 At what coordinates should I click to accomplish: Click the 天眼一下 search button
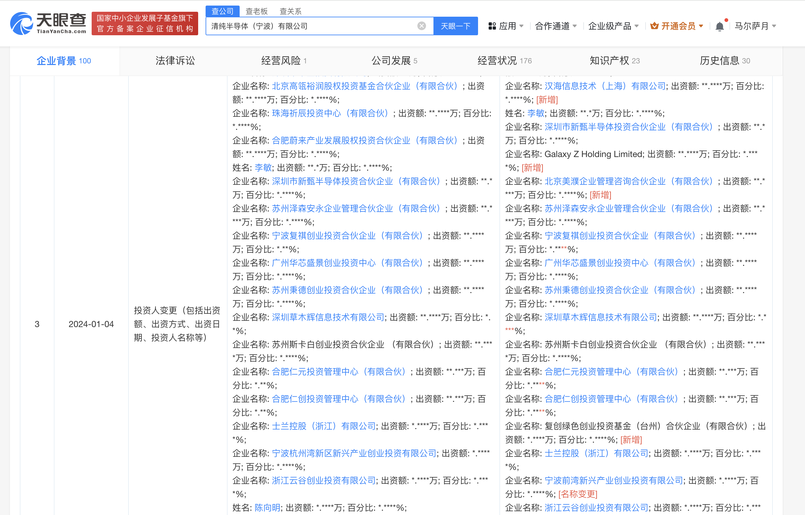[455, 26]
